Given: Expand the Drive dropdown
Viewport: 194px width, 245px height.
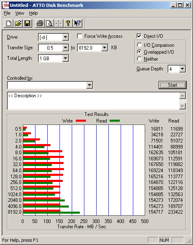Looking at the screenshot, I should click(65, 37).
